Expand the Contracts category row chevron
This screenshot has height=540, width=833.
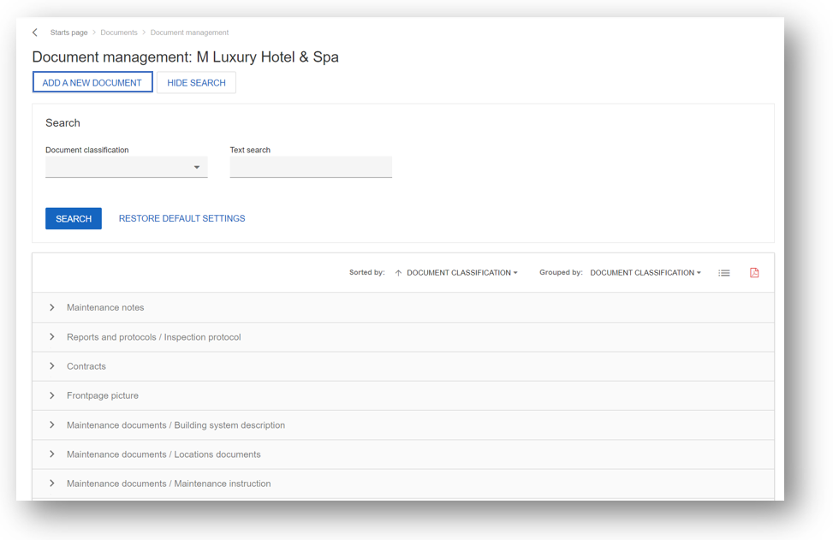[51, 365]
